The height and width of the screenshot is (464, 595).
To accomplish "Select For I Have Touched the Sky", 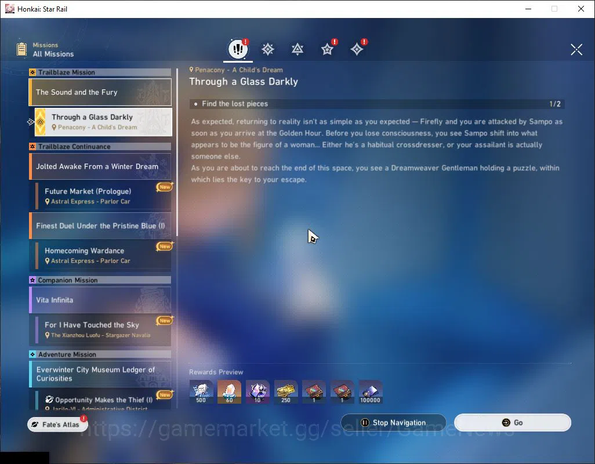I will 103,329.
